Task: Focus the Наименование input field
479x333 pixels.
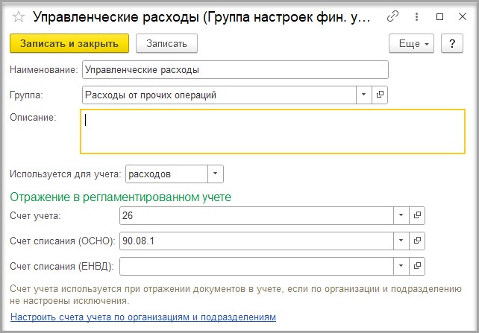Action: 235,70
